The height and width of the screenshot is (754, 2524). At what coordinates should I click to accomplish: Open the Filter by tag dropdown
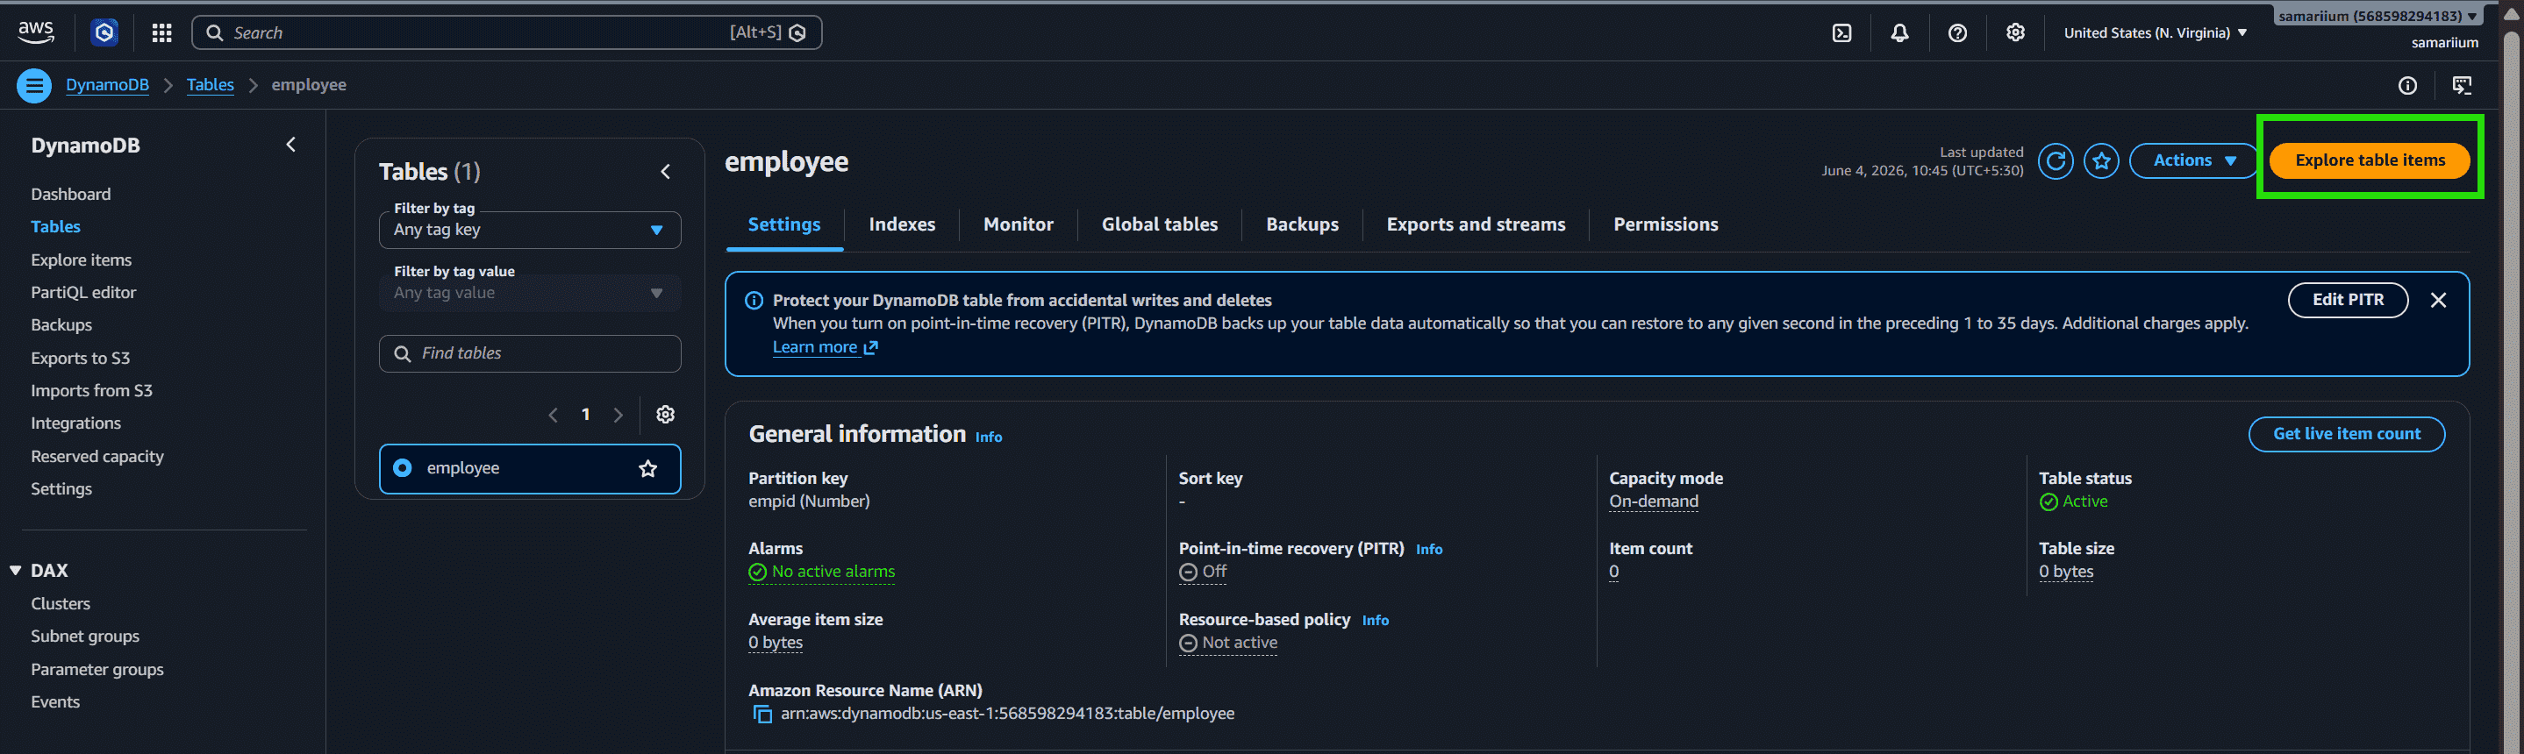click(530, 230)
